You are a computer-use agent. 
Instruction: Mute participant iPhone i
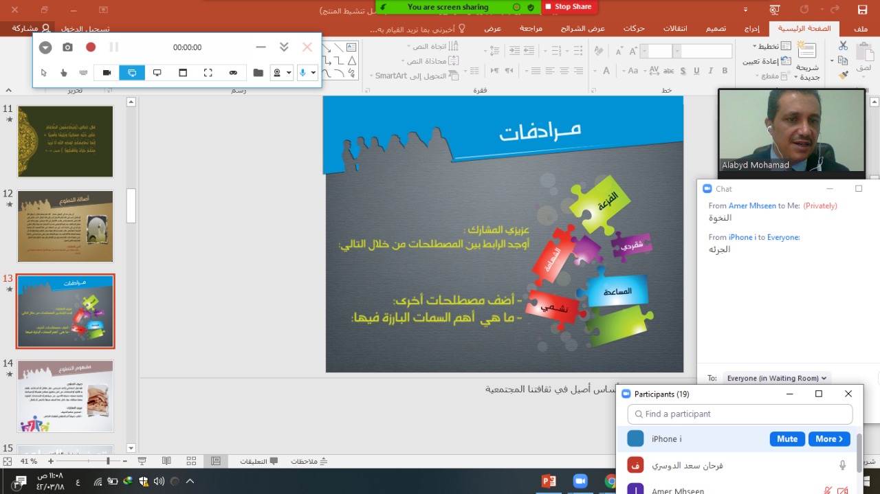[787, 439]
